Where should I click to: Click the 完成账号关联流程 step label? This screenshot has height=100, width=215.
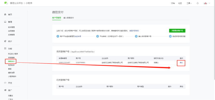click(x=179, y=37)
